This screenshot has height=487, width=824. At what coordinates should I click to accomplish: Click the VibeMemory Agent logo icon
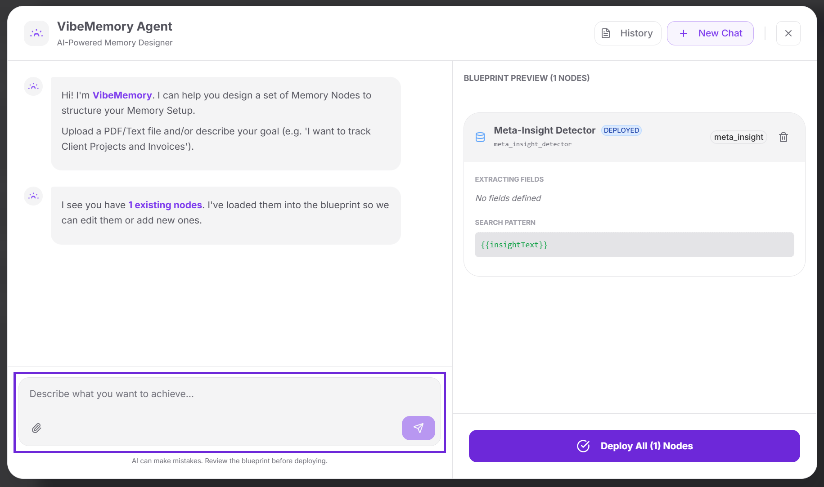(x=36, y=33)
